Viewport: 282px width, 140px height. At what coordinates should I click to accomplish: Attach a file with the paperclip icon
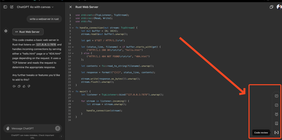click(x=8, y=129)
